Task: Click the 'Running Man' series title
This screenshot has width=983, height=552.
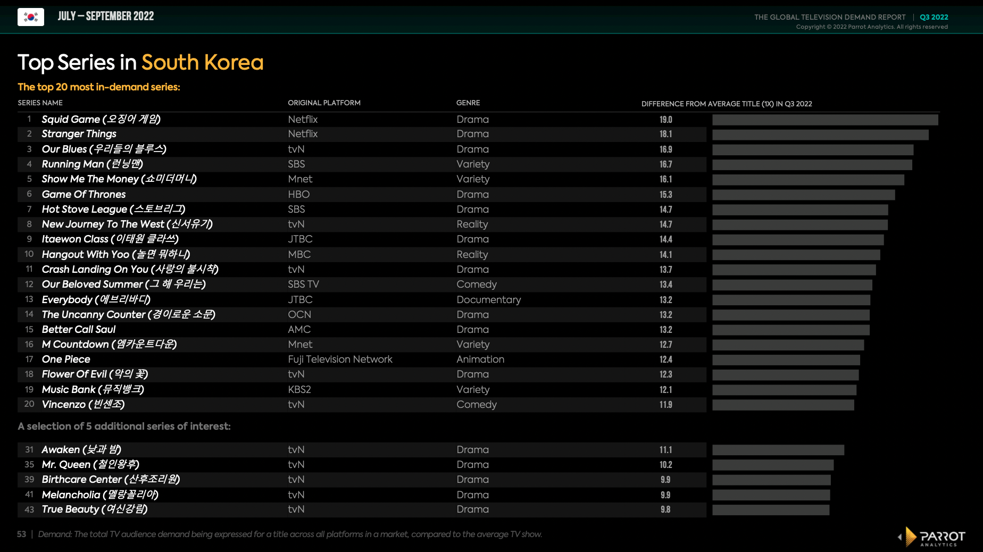Action: [92, 164]
